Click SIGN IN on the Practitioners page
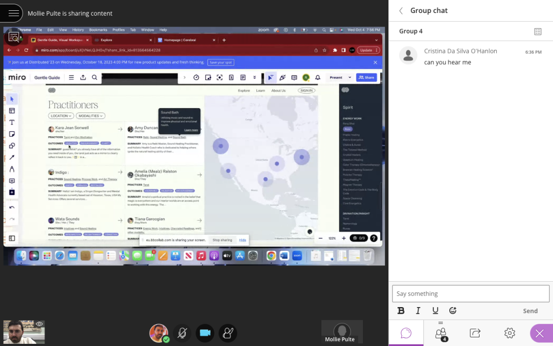This screenshot has width=553, height=346. tap(306, 91)
